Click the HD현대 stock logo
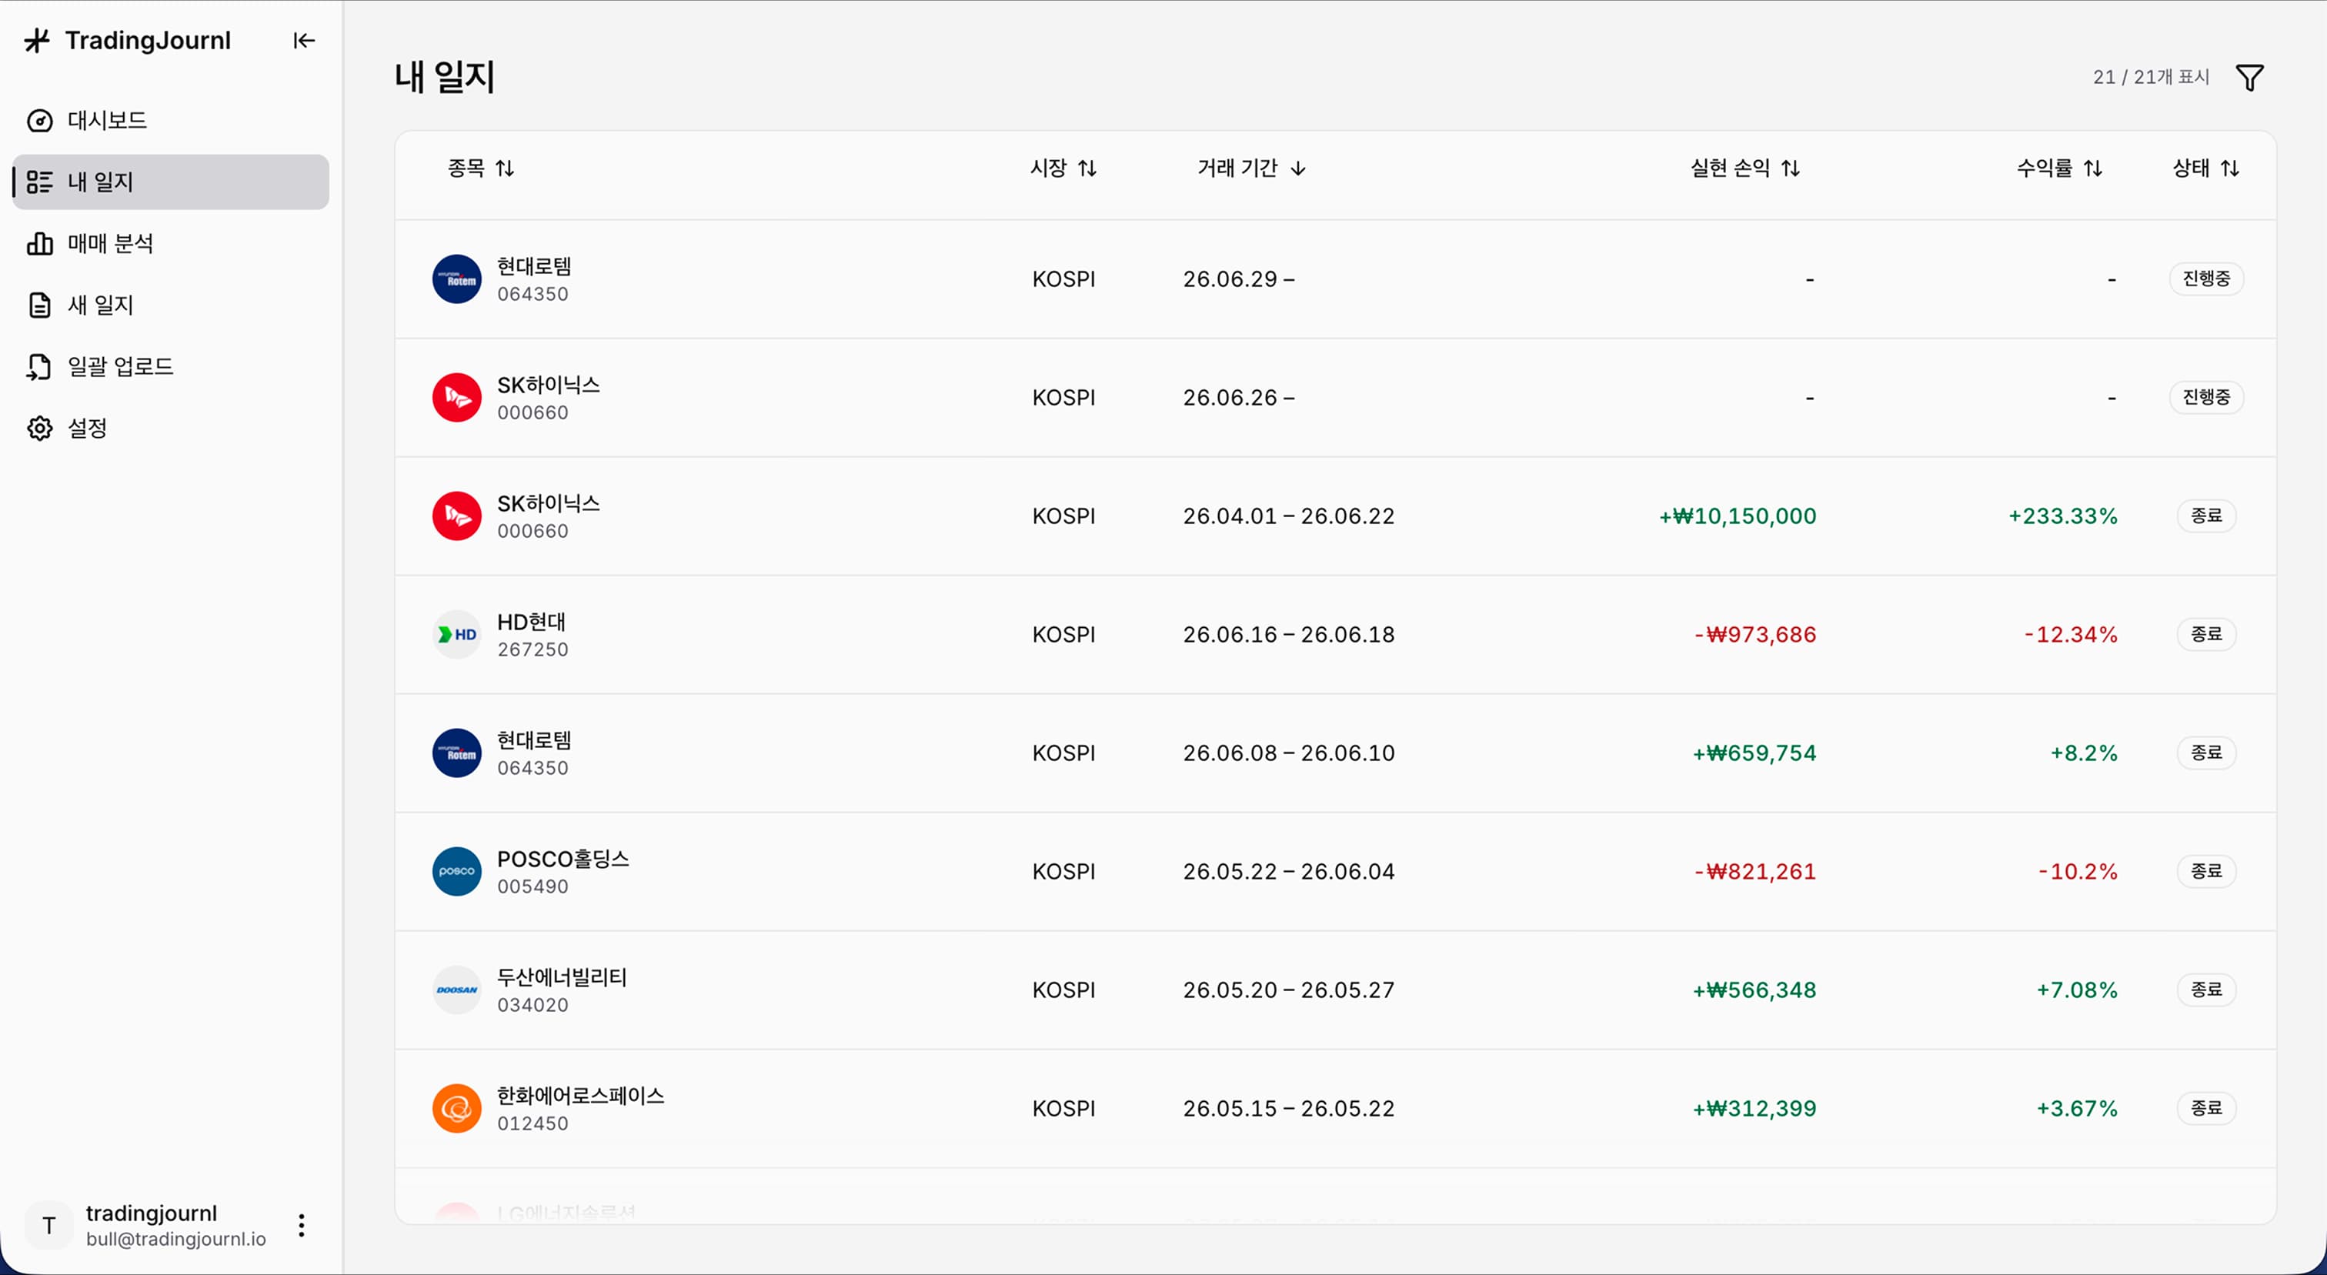Image resolution: width=2327 pixels, height=1275 pixels. [457, 635]
